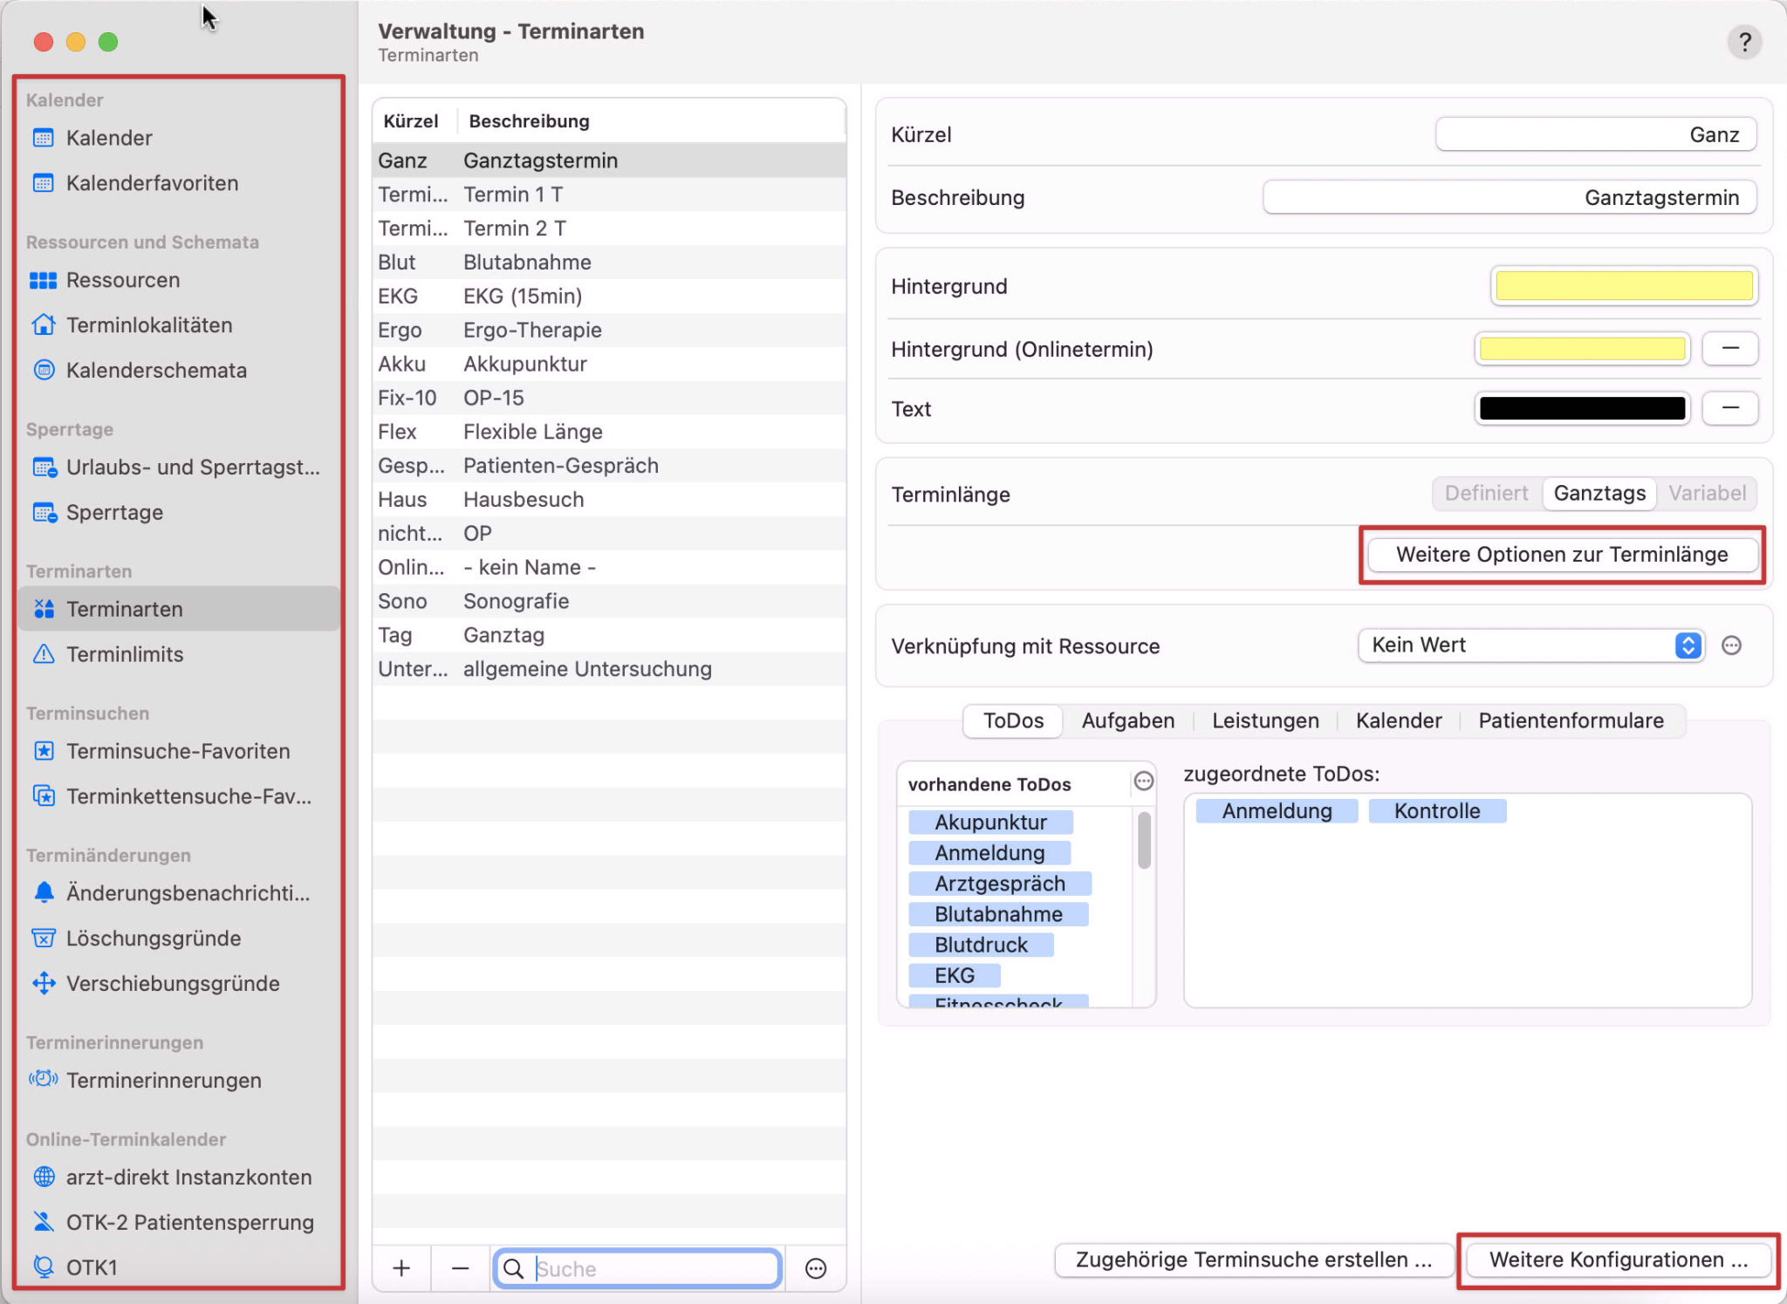
Task: Click Weitere Optionen zur Terminlänge
Action: (x=1561, y=555)
